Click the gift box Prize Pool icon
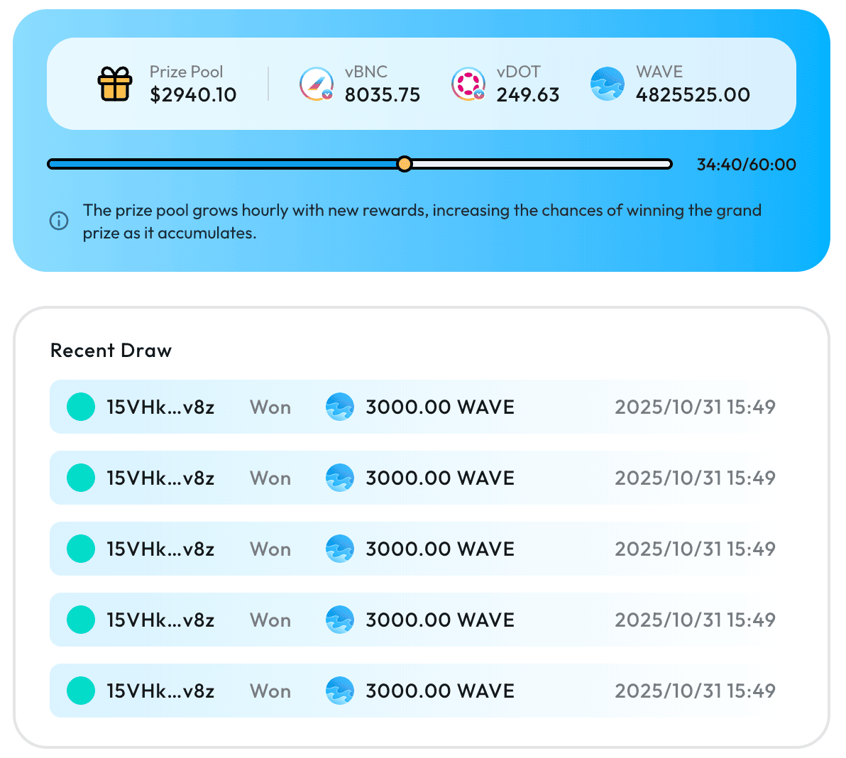The width and height of the screenshot is (846, 758). 115,84
